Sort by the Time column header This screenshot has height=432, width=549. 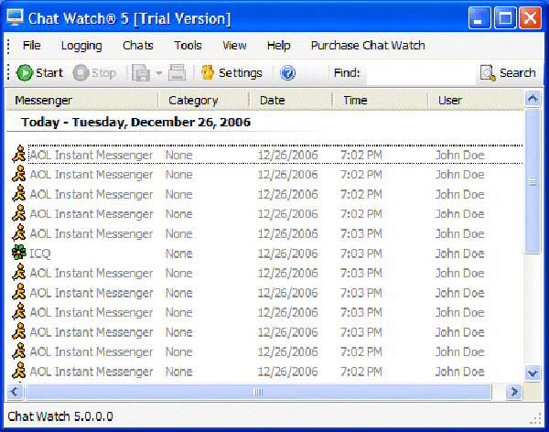380,100
